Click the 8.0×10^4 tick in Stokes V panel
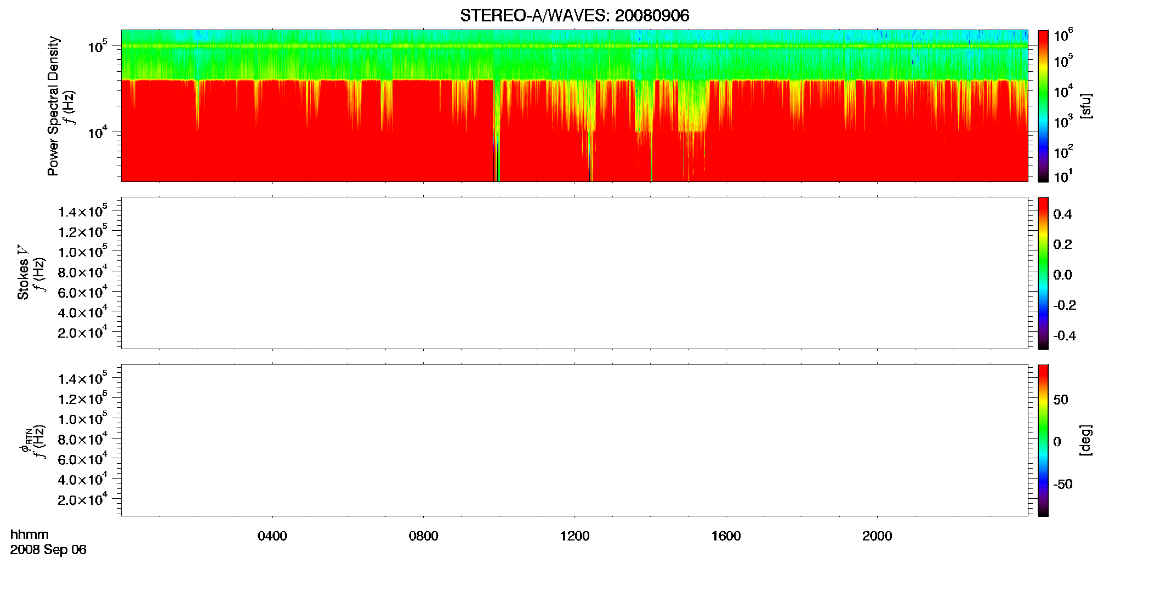Image resolution: width=1149 pixels, height=592 pixels. click(83, 271)
